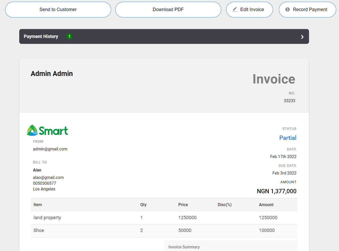Open the Payment History bar
The width and height of the screenshot is (339, 251).
coord(164,36)
